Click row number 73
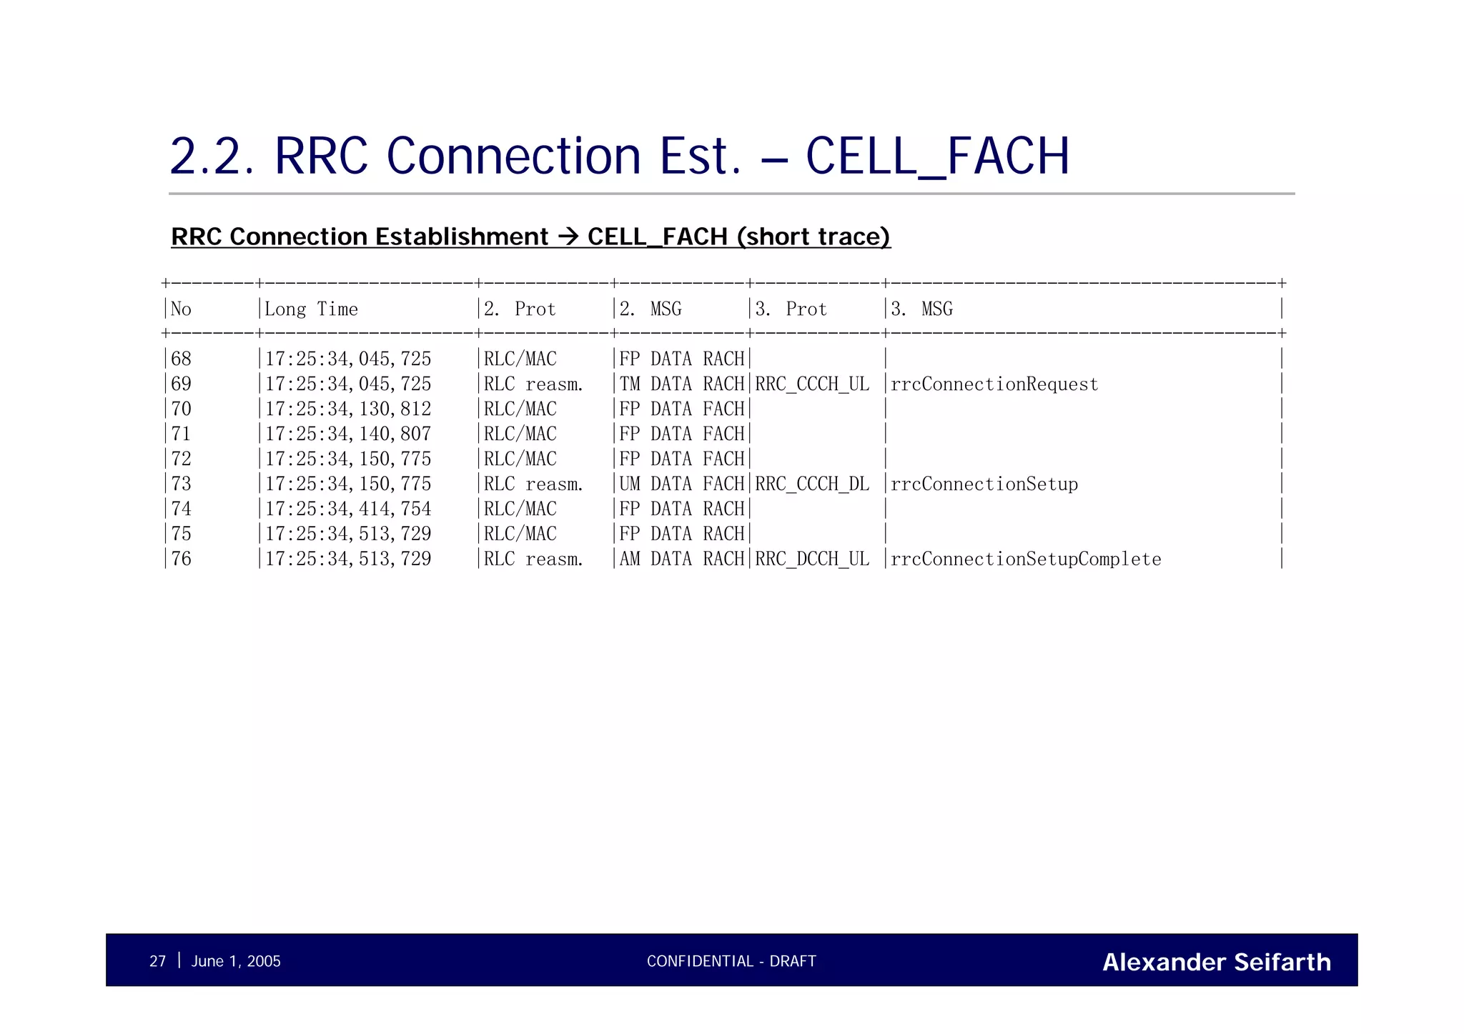This screenshot has width=1464, height=1034. pyautogui.click(x=181, y=484)
